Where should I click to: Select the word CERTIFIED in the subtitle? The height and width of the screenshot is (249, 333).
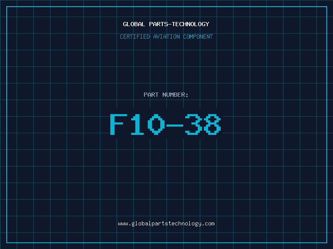click(135, 37)
